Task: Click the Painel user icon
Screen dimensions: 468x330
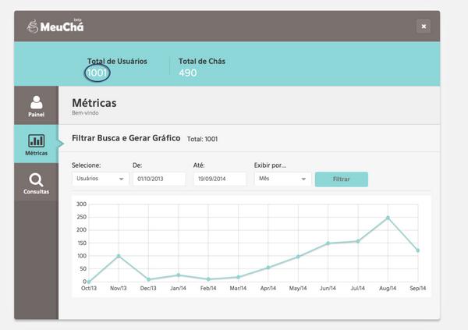Action: coord(36,102)
